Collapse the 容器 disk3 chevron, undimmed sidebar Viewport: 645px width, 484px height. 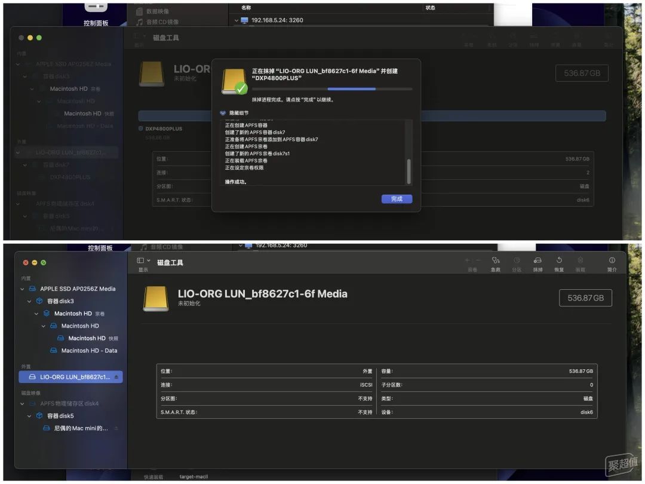[29, 301]
